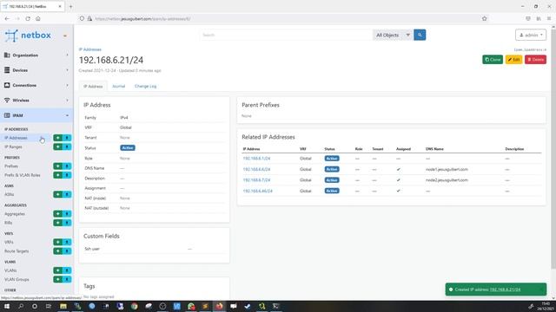
Task: Add a new Route Target
Action: point(58,251)
